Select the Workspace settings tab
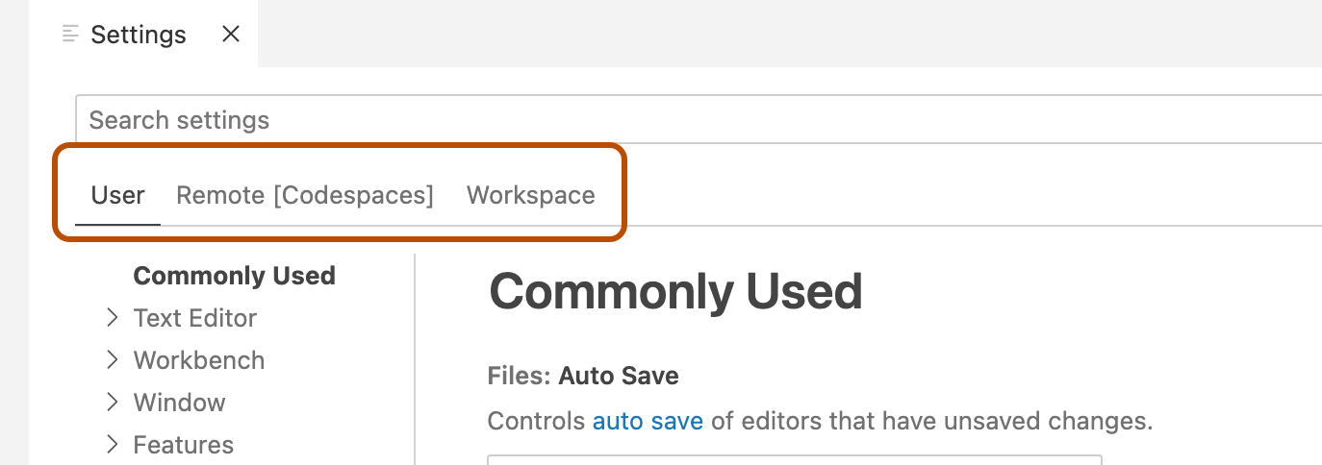 pos(531,195)
